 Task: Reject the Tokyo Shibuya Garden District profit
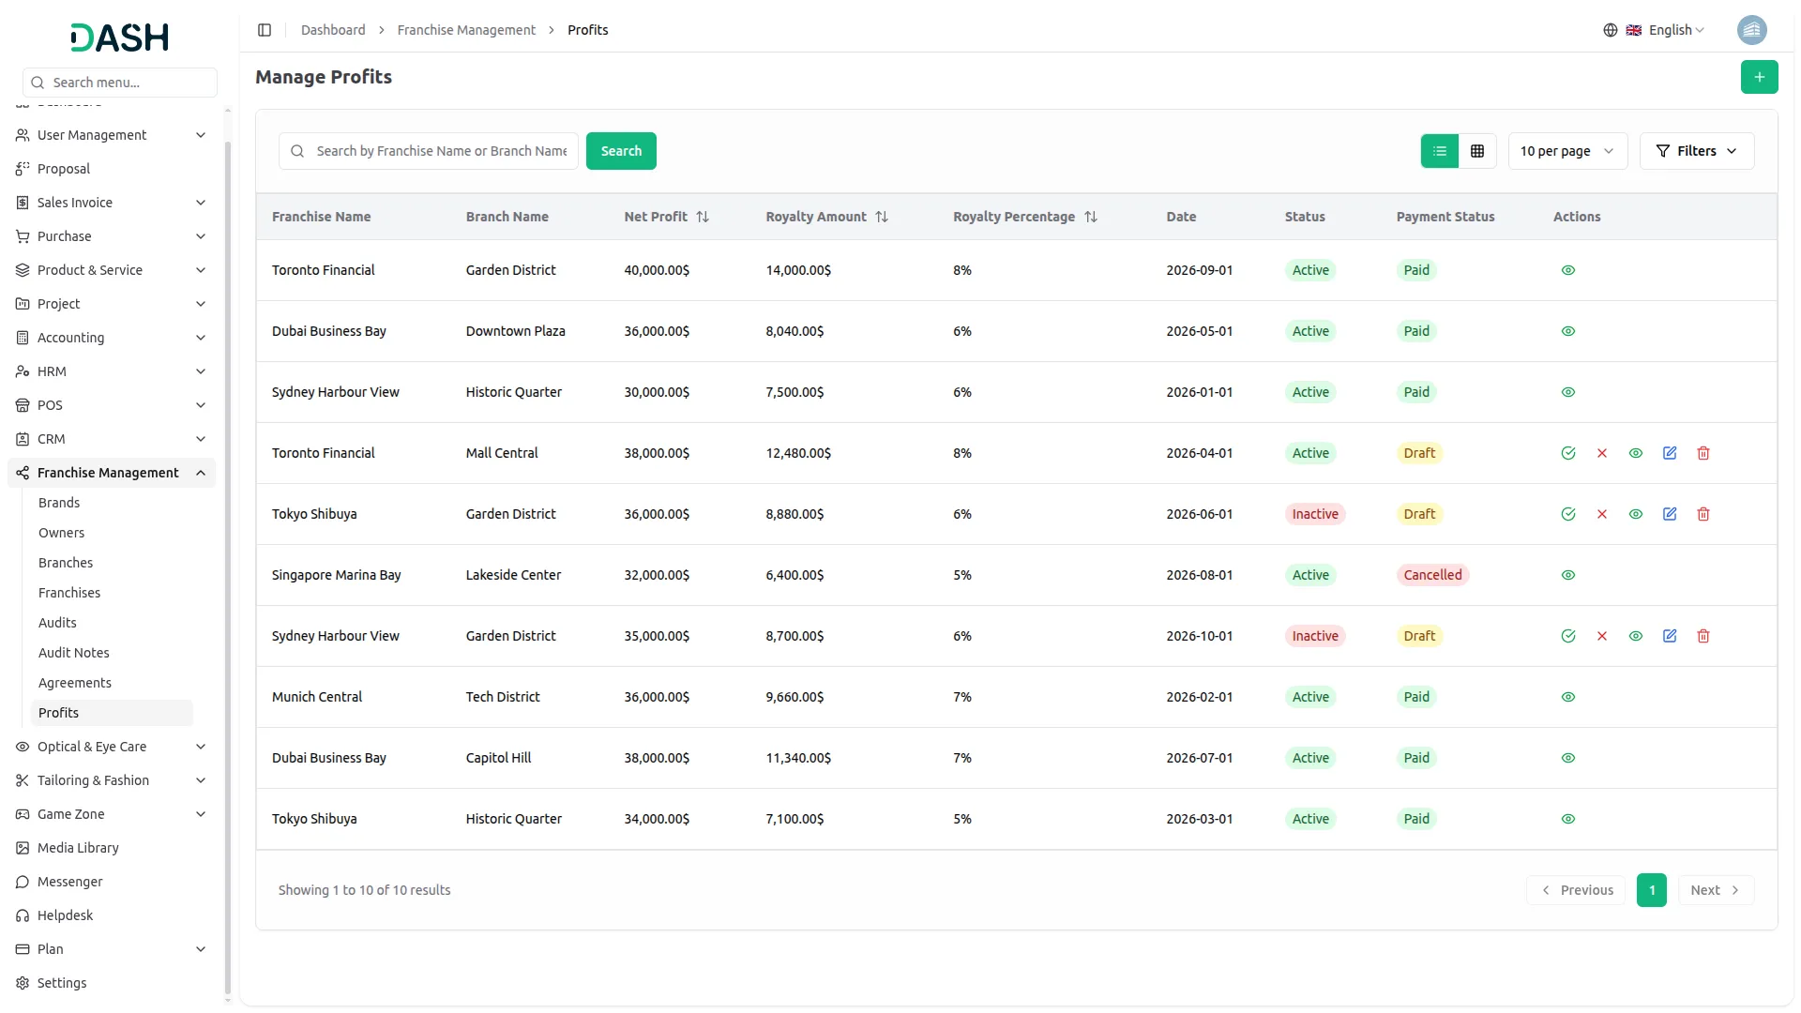[x=1601, y=514]
